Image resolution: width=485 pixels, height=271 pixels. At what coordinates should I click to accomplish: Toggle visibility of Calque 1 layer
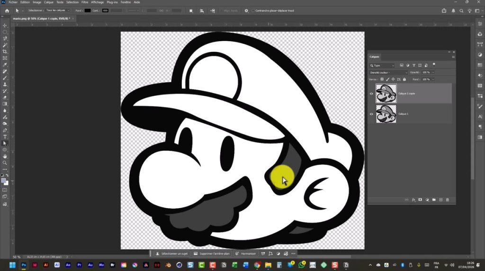pyautogui.click(x=371, y=114)
